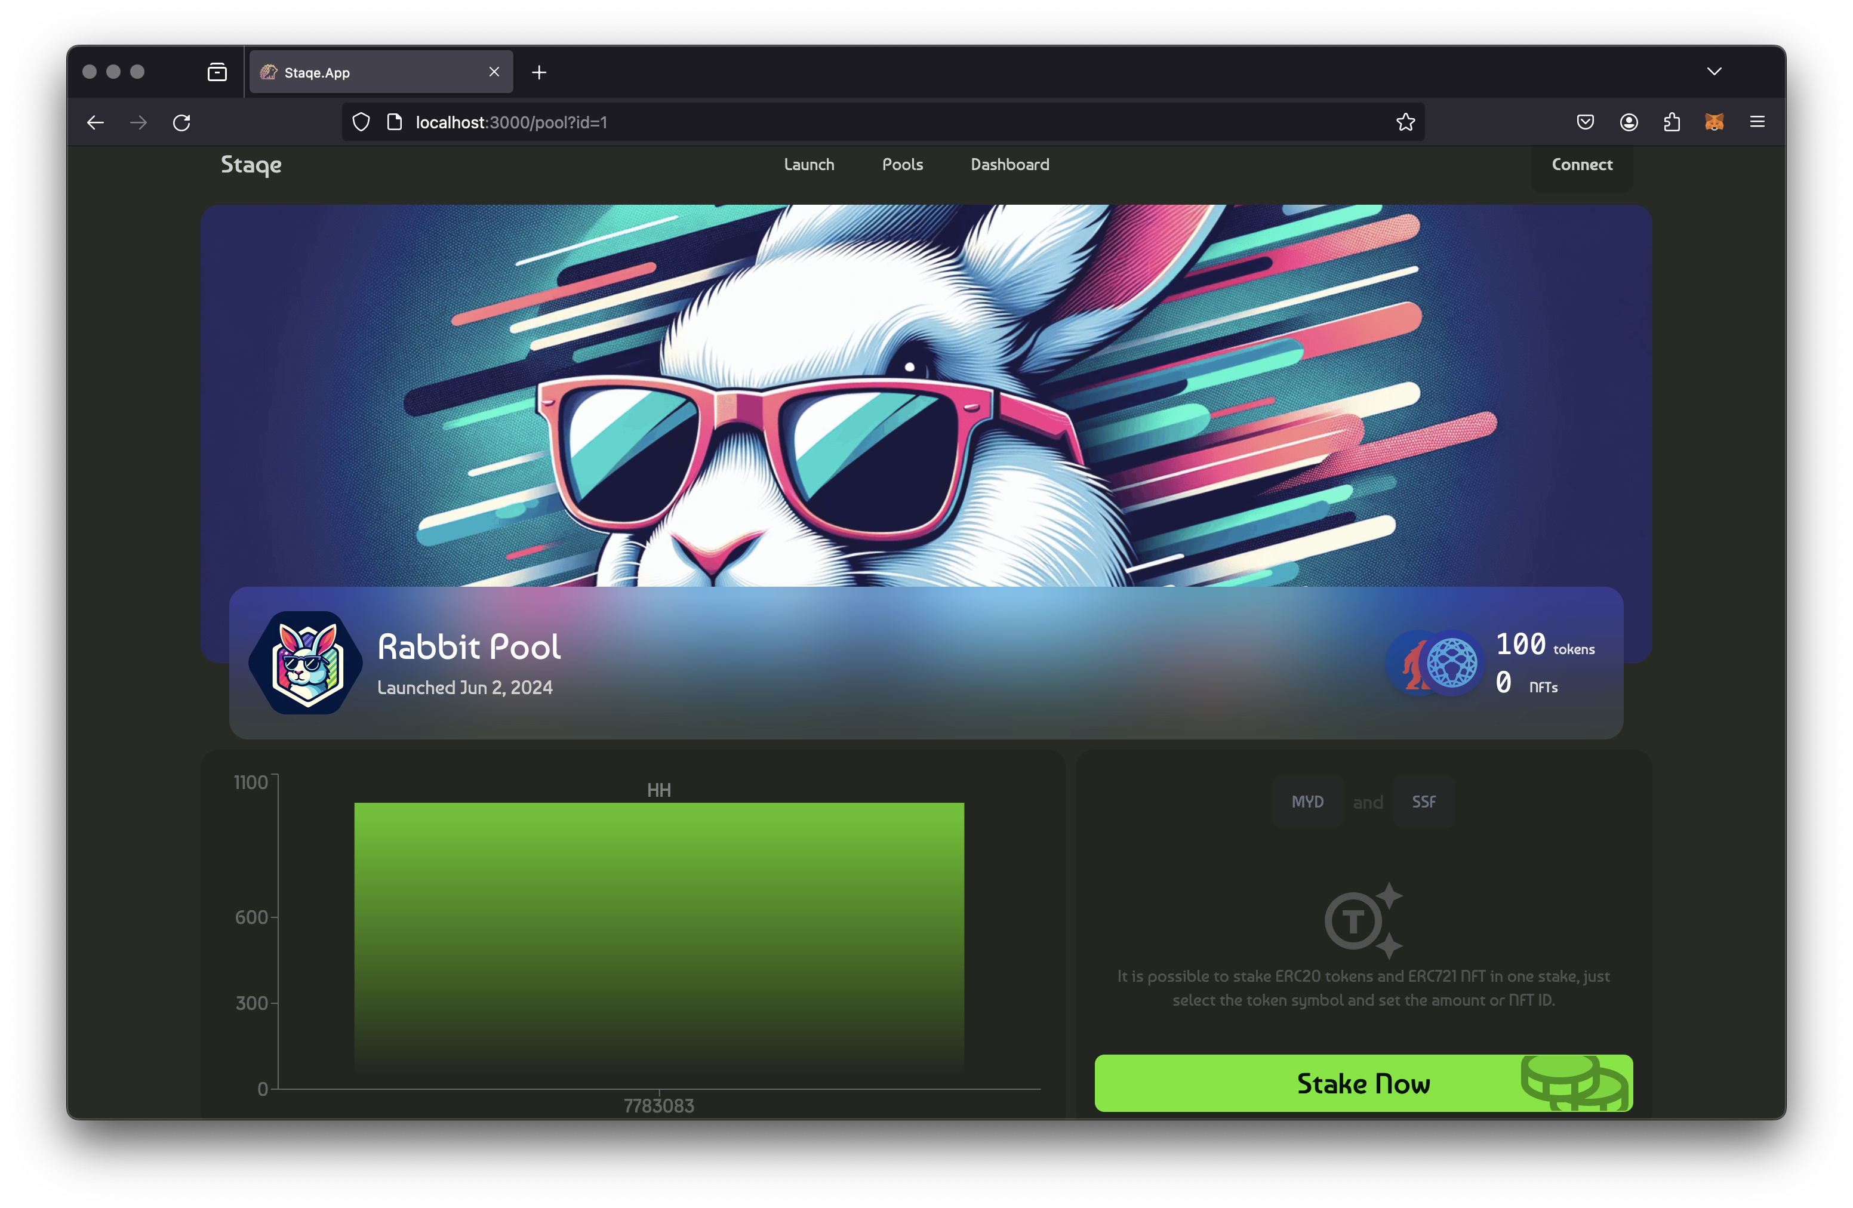The image size is (1853, 1208).
Task: Reload the page with refresh icon
Action: [181, 122]
